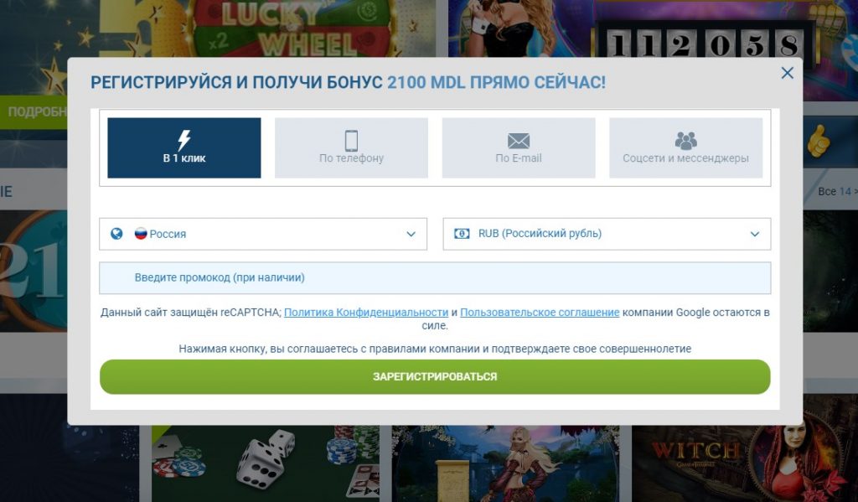Open the Политика Конфиденциальности link
Screen dimensions: 858x502
366,313
